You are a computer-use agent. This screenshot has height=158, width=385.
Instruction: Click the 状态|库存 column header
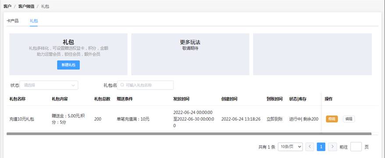pos(298,99)
